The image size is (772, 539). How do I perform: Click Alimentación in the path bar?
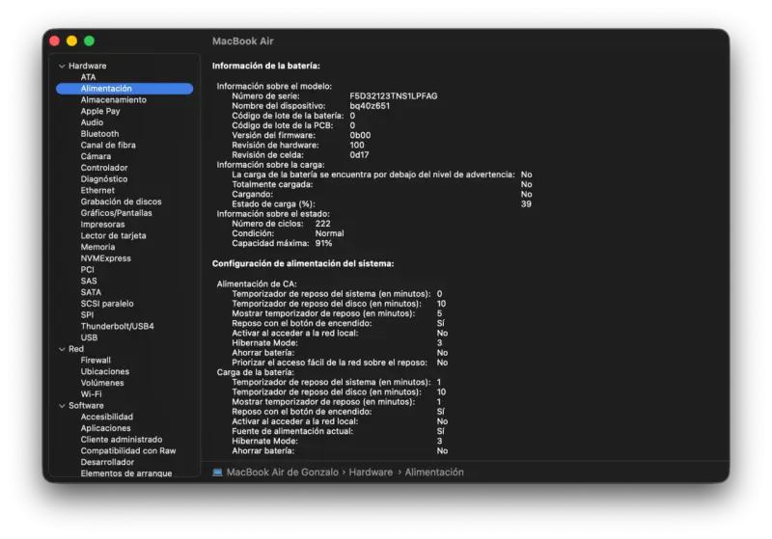pos(433,472)
